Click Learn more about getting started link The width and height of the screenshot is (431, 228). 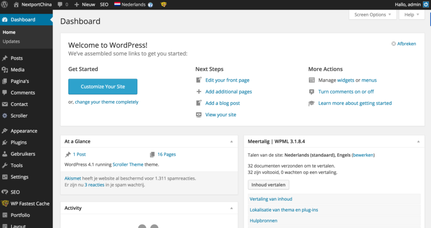[x=355, y=103]
